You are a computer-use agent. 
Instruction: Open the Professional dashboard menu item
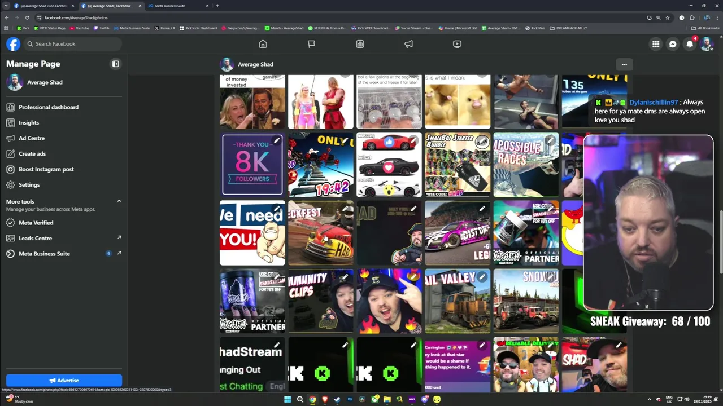(x=64, y=107)
